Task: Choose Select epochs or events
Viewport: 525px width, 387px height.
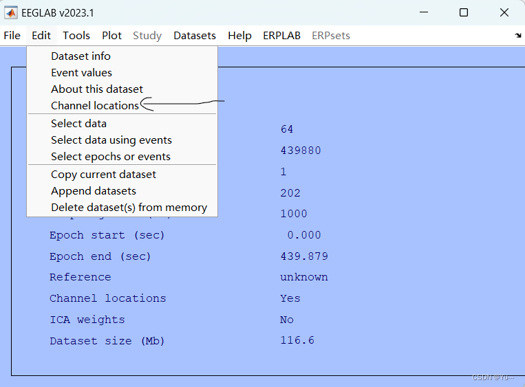Action: point(122,156)
